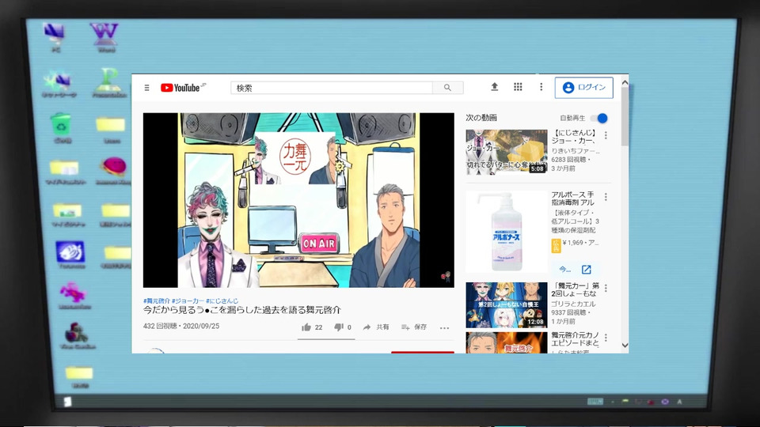Open アルボース 手指消毒剤 ad title
This screenshot has width=760, height=427.
pyautogui.click(x=573, y=198)
